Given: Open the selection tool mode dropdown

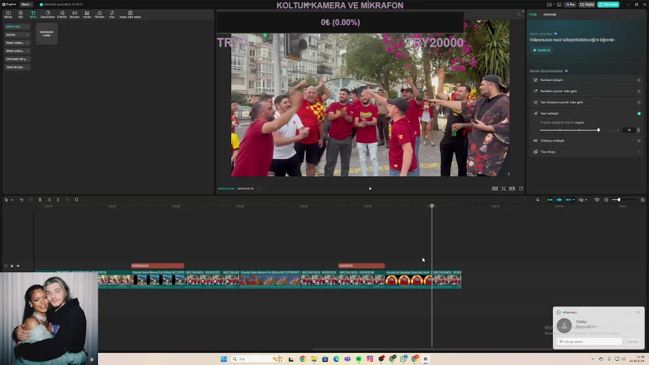Looking at the screenshot, I should click(12, 200).
